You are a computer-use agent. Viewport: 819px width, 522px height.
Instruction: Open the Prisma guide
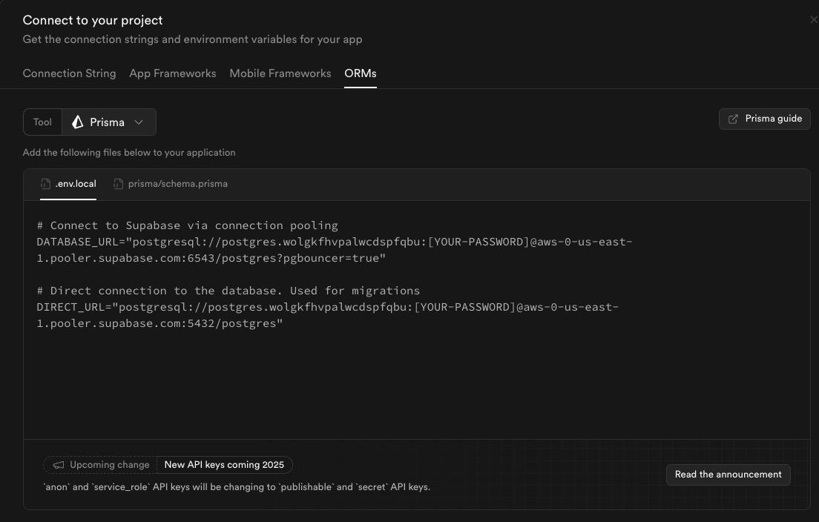point(764,119)
